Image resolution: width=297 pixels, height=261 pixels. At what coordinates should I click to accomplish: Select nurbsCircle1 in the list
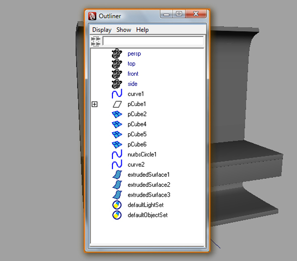[x=142, y=155]
